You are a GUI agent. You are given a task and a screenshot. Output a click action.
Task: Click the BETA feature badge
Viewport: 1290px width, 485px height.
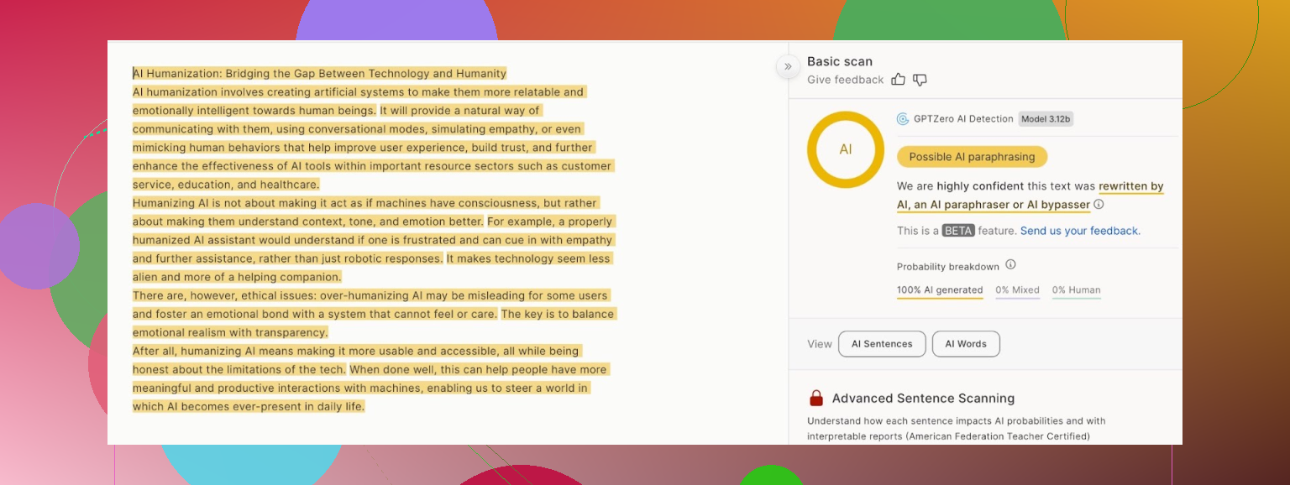pyautogui.click(x=958, y=231)
